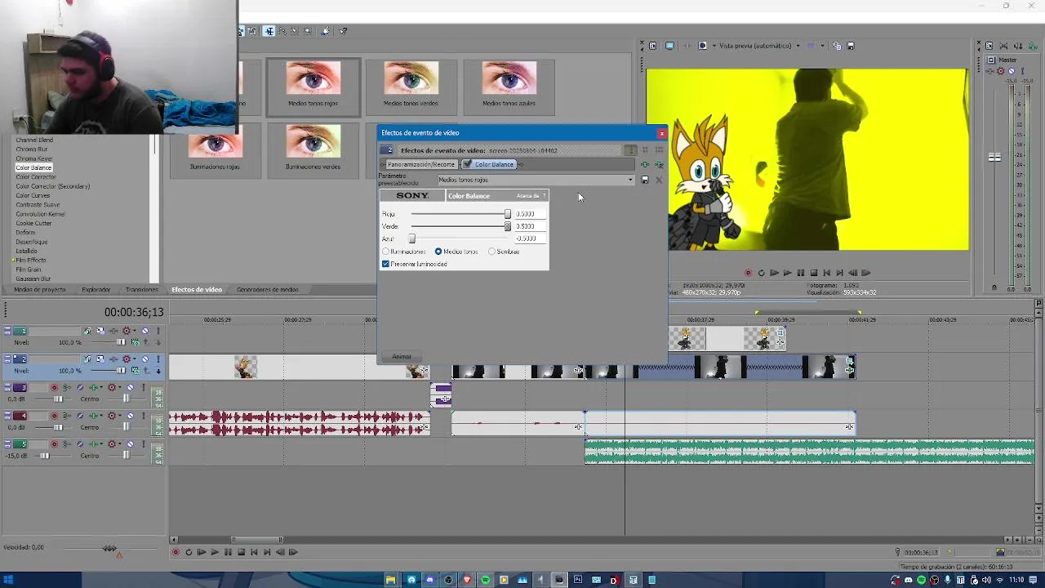
Task: Click track 5 volume slider
Action: click(x=45, y=456)
